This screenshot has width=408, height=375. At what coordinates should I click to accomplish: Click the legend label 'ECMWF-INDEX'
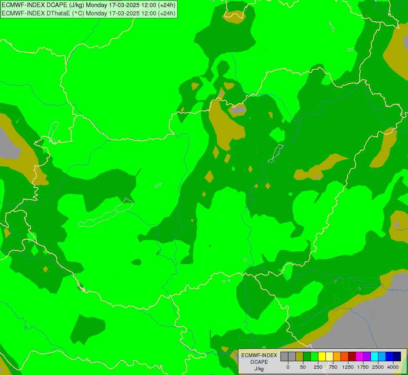pos(259,355)
